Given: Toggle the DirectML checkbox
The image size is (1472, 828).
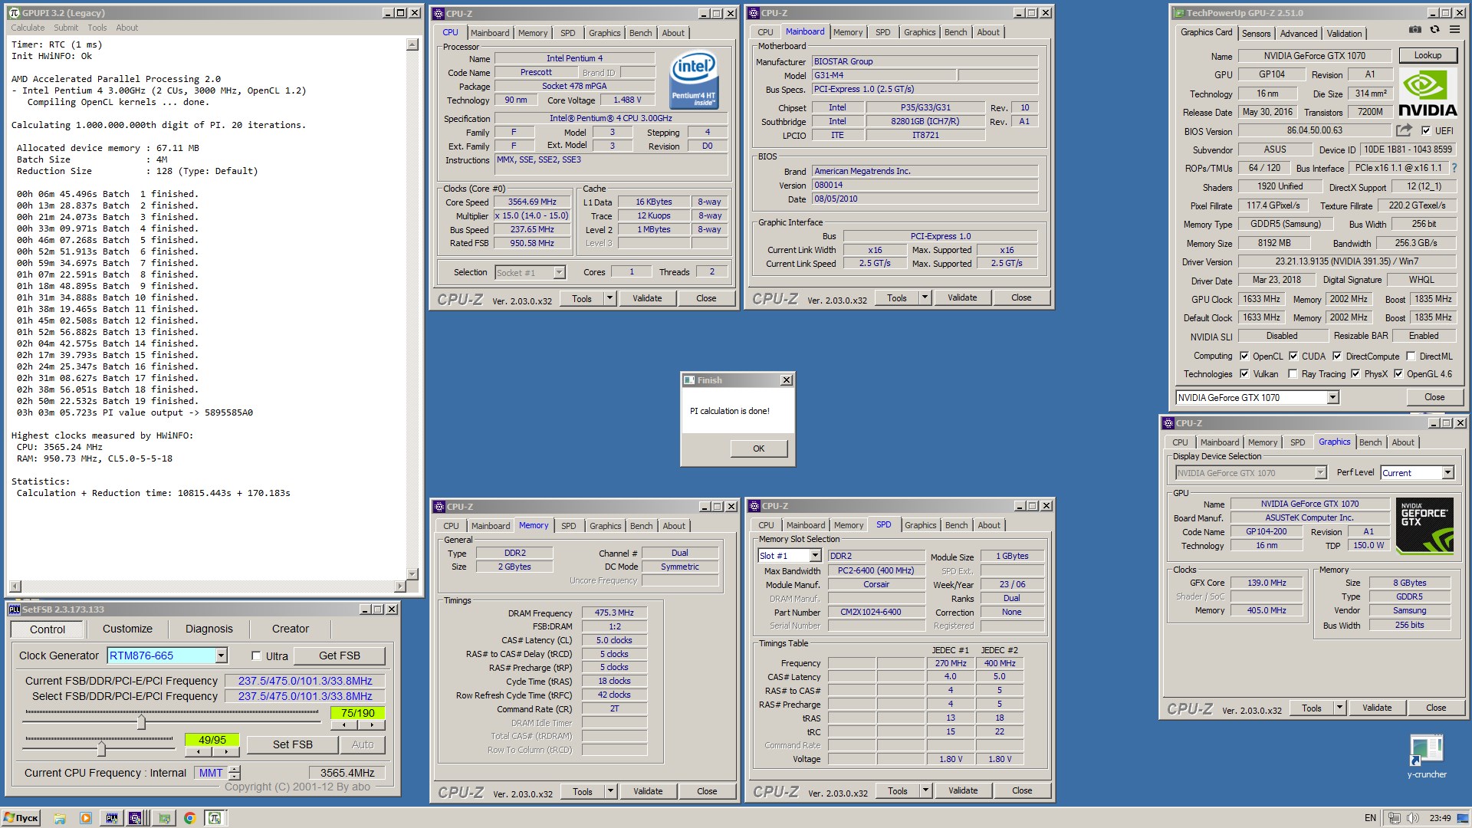Looking at the screenshot, I should 1411,356.
